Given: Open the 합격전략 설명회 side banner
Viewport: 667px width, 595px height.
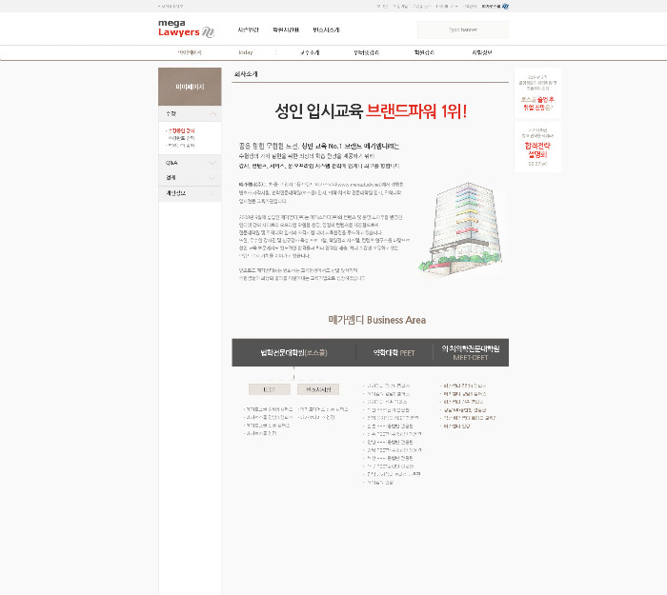Looking at the screenshot, I should coord(537,147).
